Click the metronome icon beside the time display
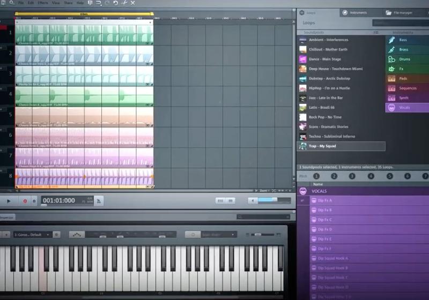Viewport: 429px width, 300px height. [99, 200]
